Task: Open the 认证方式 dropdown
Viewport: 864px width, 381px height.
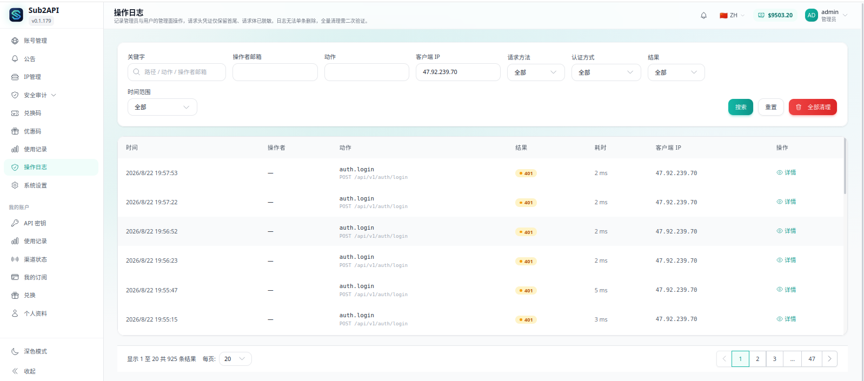Action: pyautogui.click(x=606, y=72)
